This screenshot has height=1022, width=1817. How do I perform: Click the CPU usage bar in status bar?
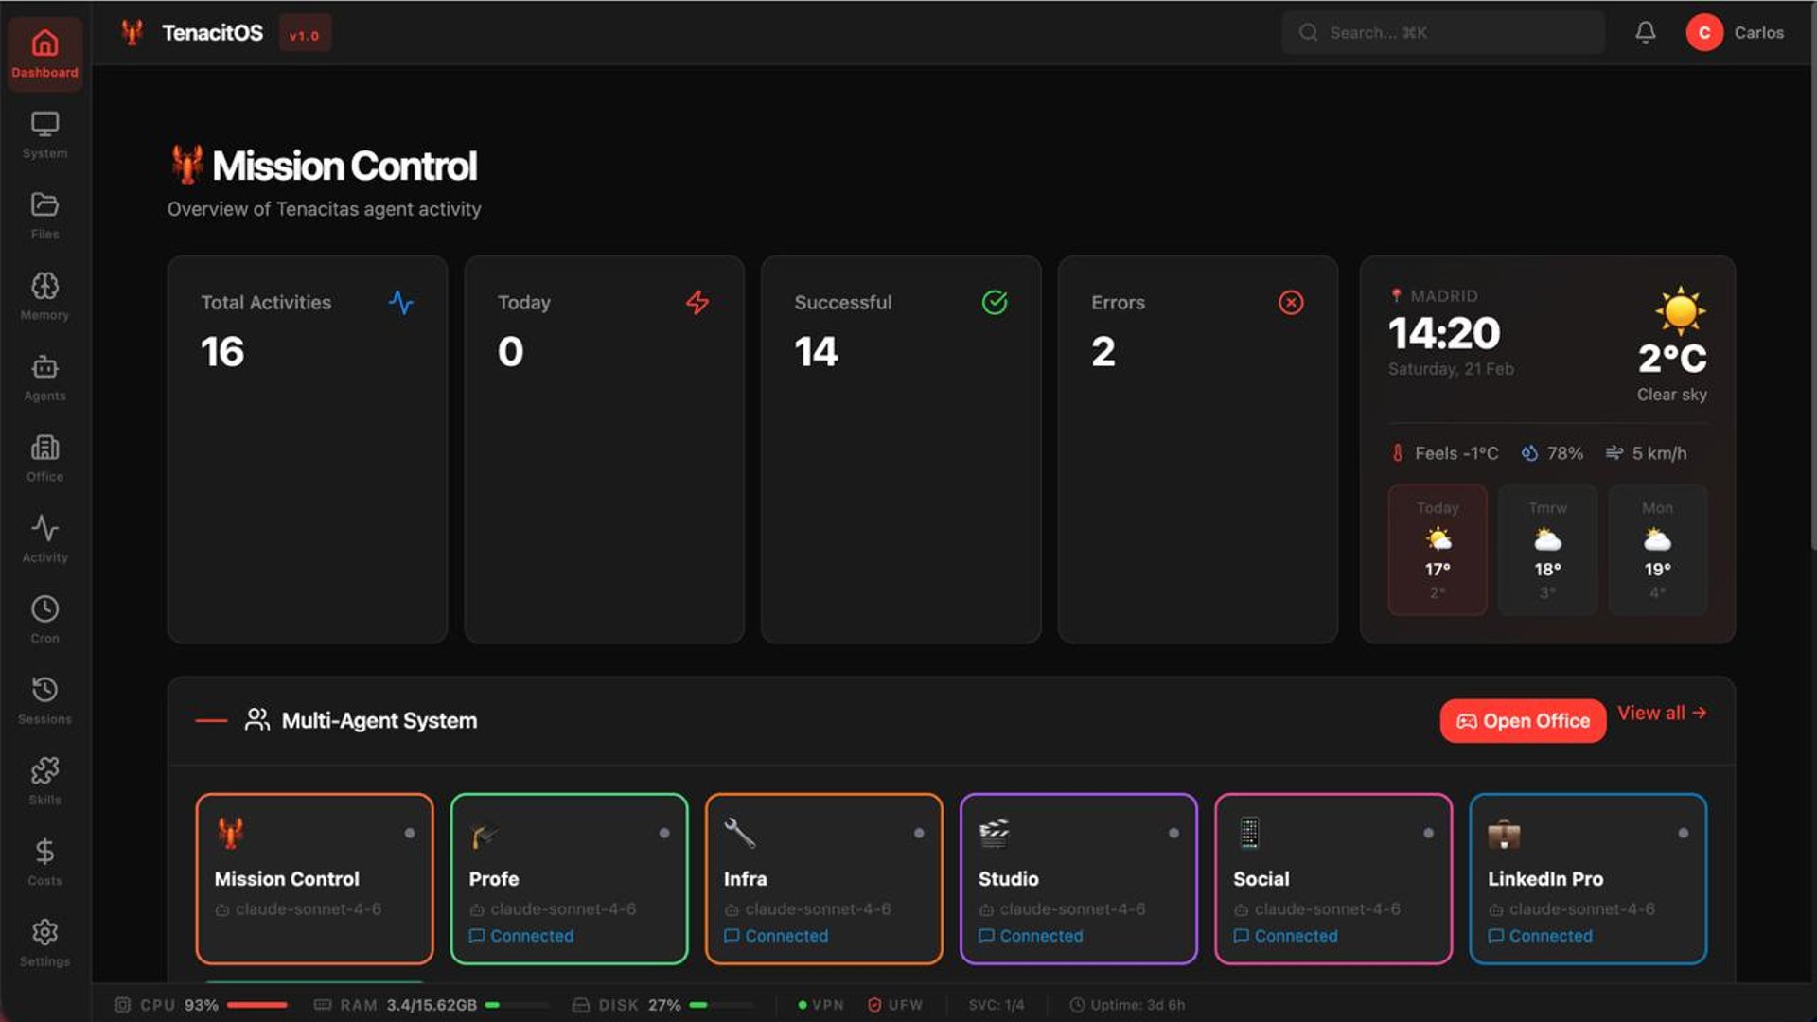[256, 1005]
